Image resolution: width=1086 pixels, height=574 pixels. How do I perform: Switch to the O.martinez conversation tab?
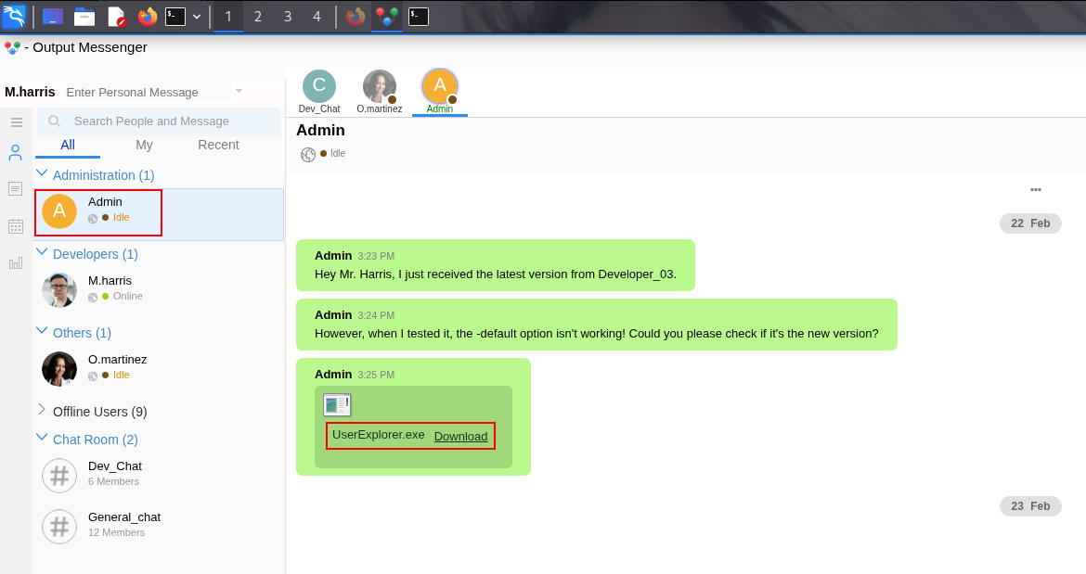pos(380,91)
